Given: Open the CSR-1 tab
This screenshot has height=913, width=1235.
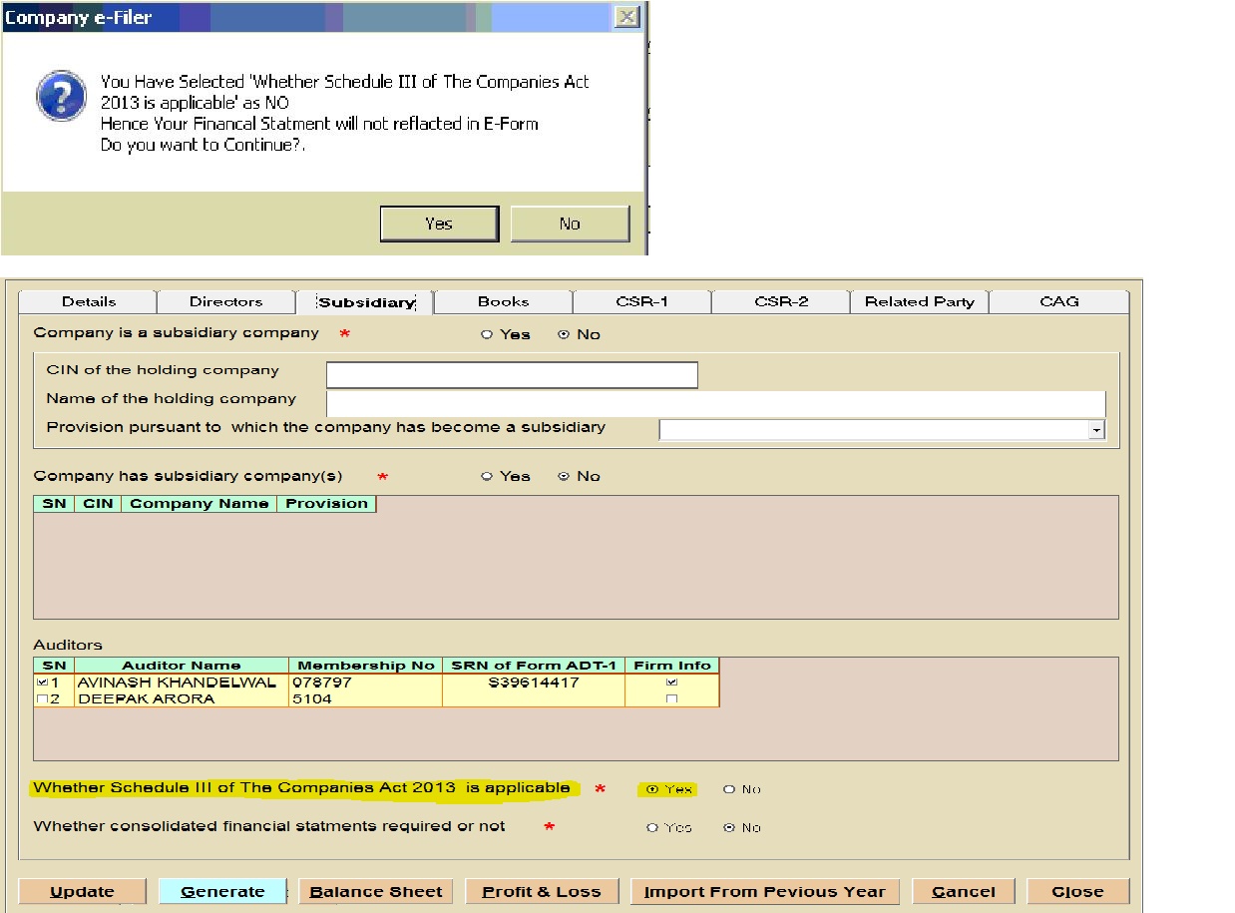Looking at the screenshot, I should coord(641,301).
